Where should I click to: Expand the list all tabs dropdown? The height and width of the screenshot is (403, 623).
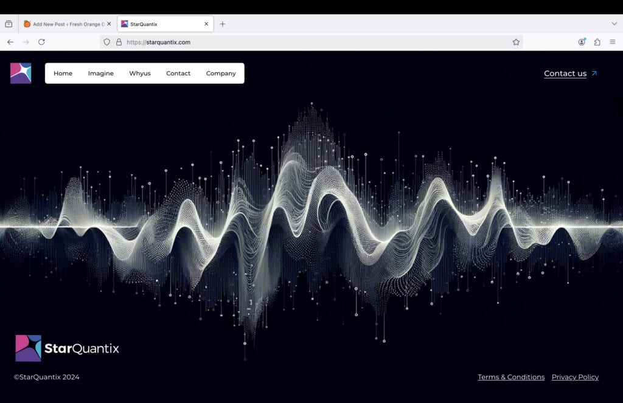[x=614, y=24]
